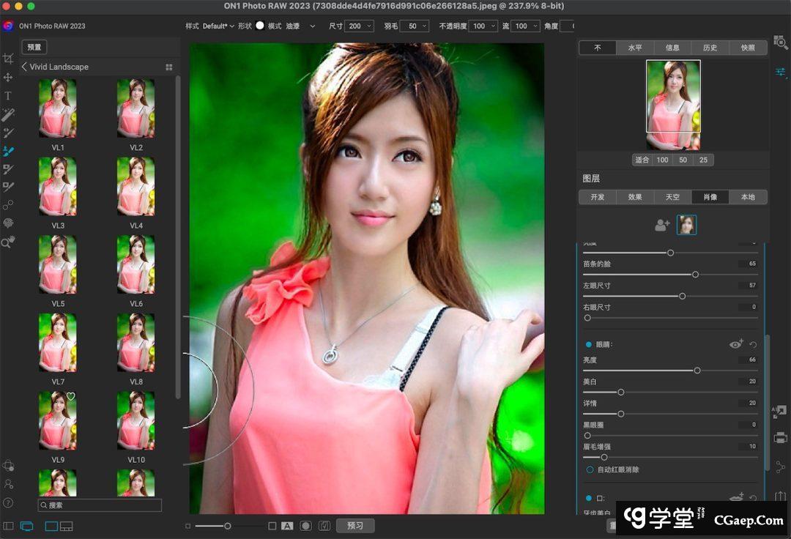
Task: Switch to the 效果 tab
Action: [x=634, y=197]
